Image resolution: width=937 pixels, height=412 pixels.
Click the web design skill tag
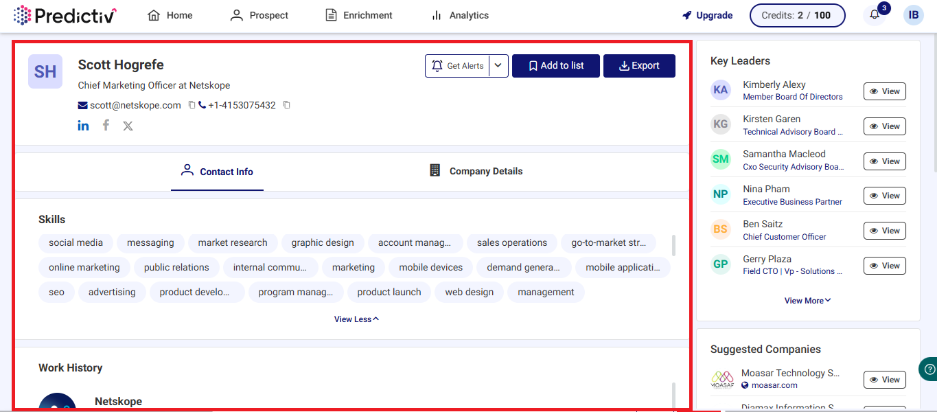click(x=470, y=292)
